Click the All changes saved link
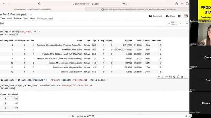The image size is (211, 118). pos(45,18)
